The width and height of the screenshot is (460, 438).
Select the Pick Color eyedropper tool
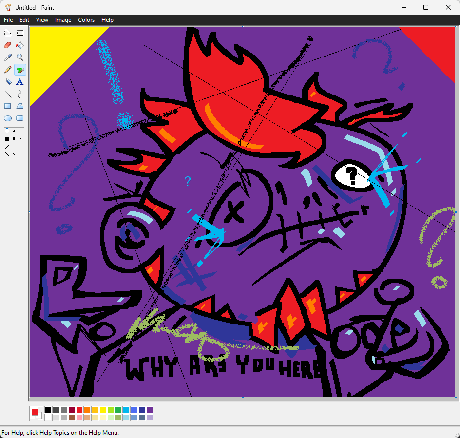click(8, 57)
